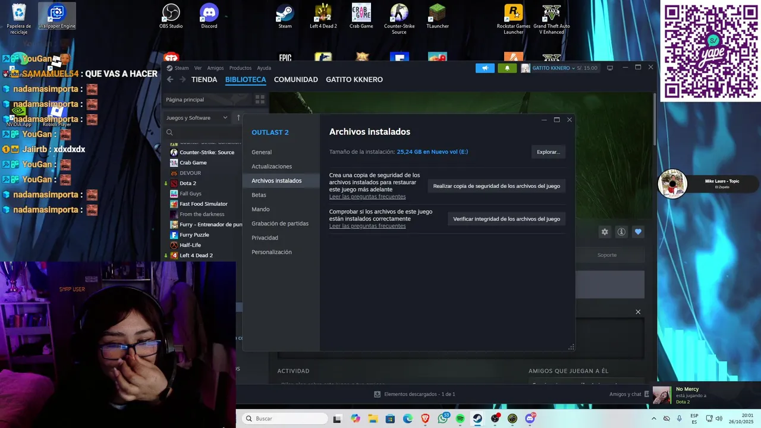Click the library search magnifier icon
The height and width of the screenshot is (428, 761).
[169, 133]
